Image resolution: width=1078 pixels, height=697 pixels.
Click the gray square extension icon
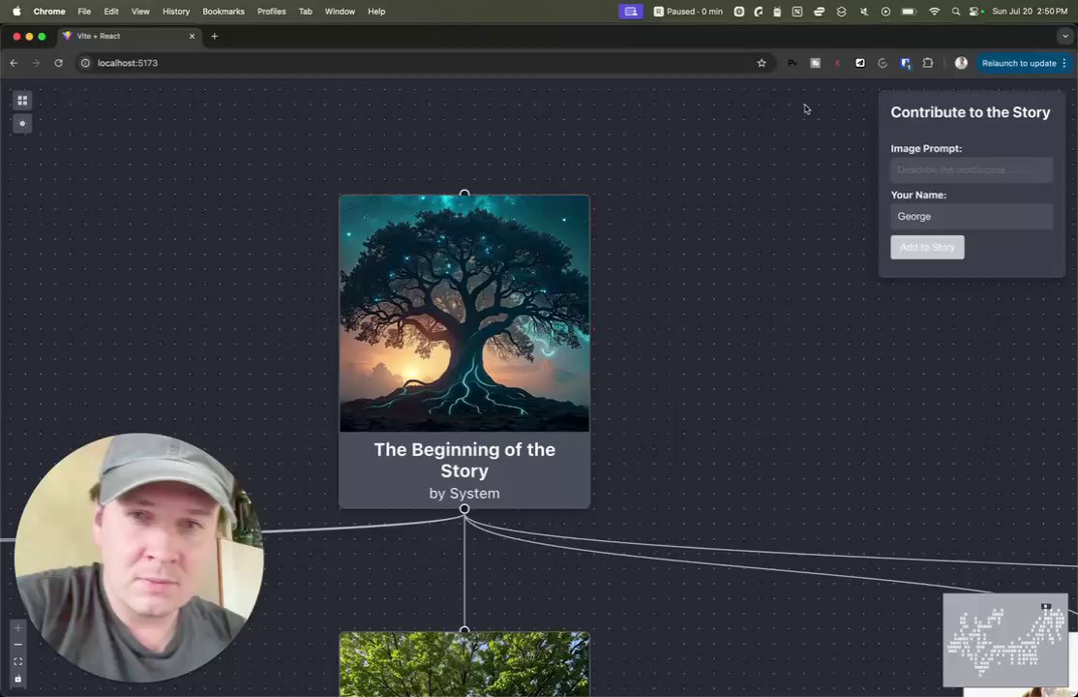[815, 63]
